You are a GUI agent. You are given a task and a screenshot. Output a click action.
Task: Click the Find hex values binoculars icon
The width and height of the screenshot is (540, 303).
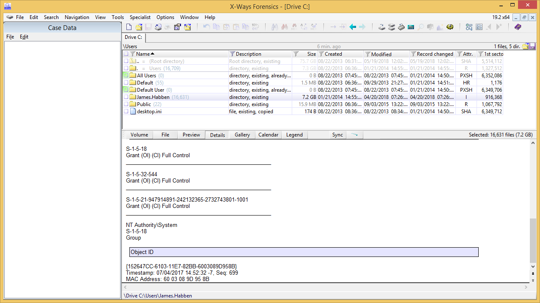click(x=294, y=27)
